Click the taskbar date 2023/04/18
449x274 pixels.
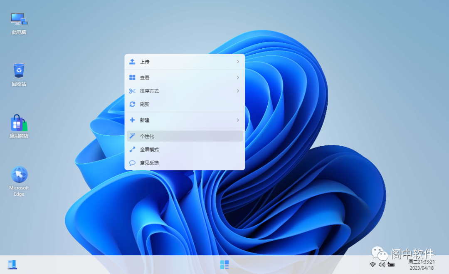(x=422, y=268)
